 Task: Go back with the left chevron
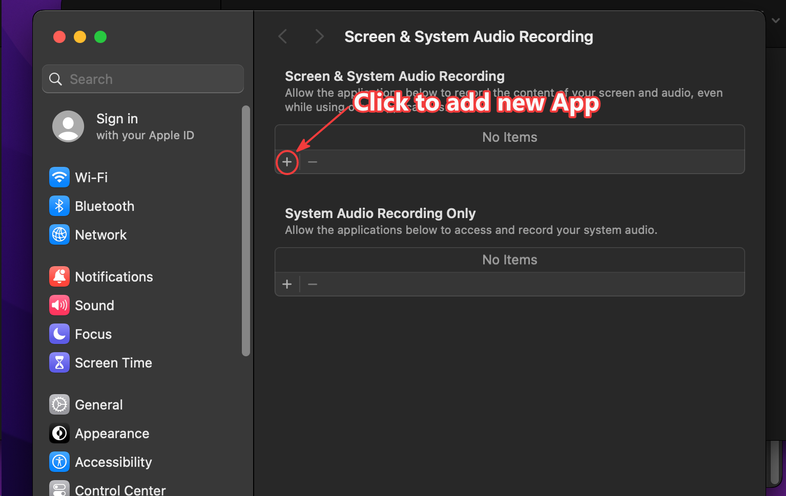[x=282, y=36]
